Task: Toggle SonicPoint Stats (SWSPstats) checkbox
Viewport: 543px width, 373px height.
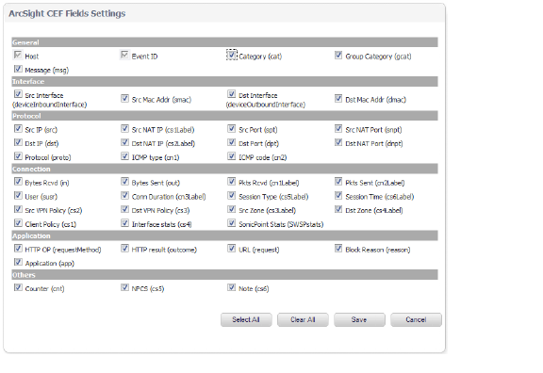Action: 231,223
